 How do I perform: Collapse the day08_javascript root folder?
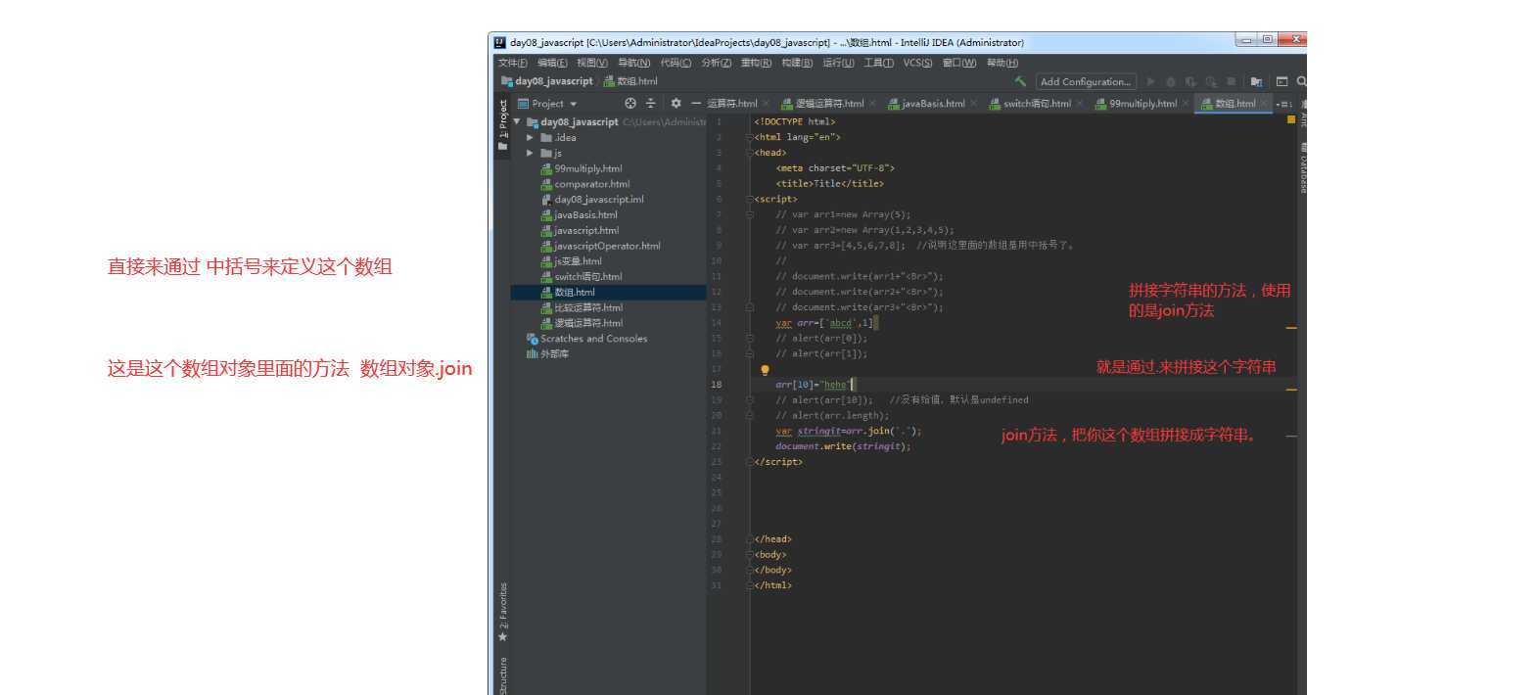pyautogui.click(x=517, y=121)
